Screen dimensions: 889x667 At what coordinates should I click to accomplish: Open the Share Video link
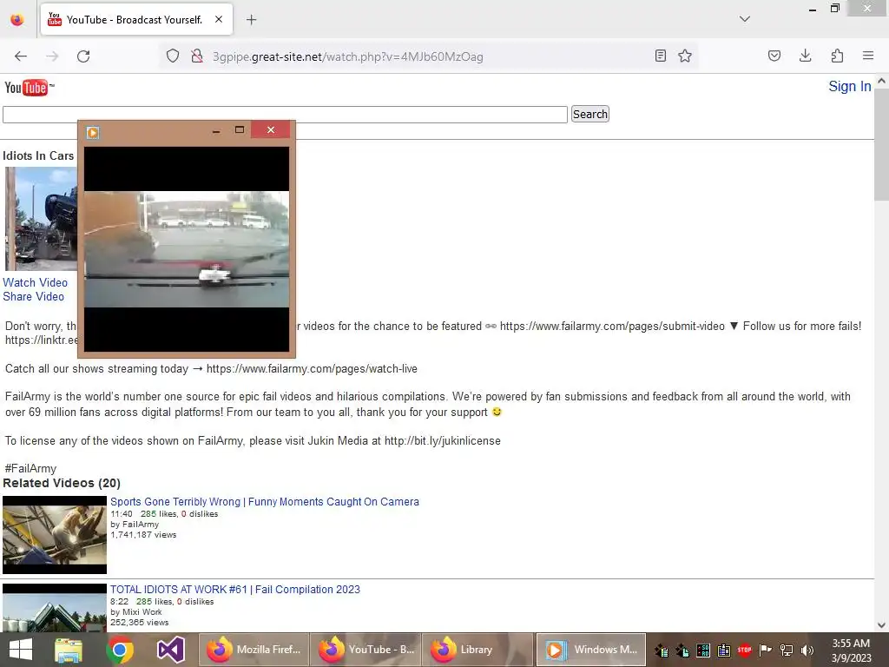(34, 296)
